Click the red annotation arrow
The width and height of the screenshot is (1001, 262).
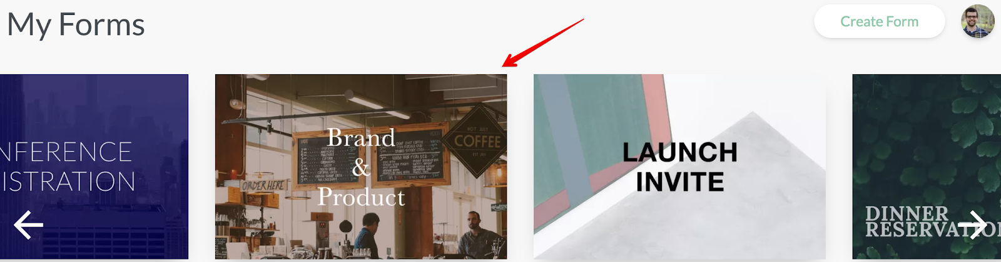coord(542,43)
